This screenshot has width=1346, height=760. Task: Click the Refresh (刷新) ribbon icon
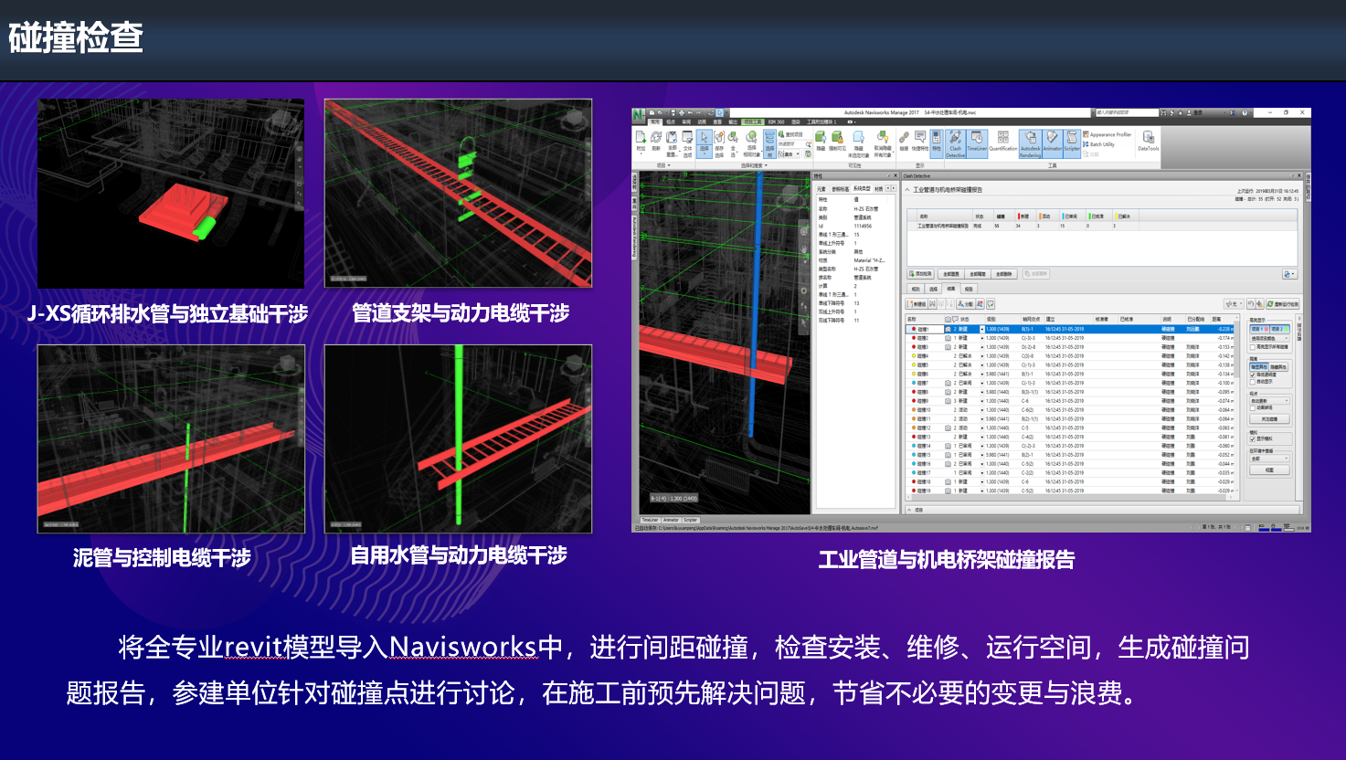(x=655, y=139)
